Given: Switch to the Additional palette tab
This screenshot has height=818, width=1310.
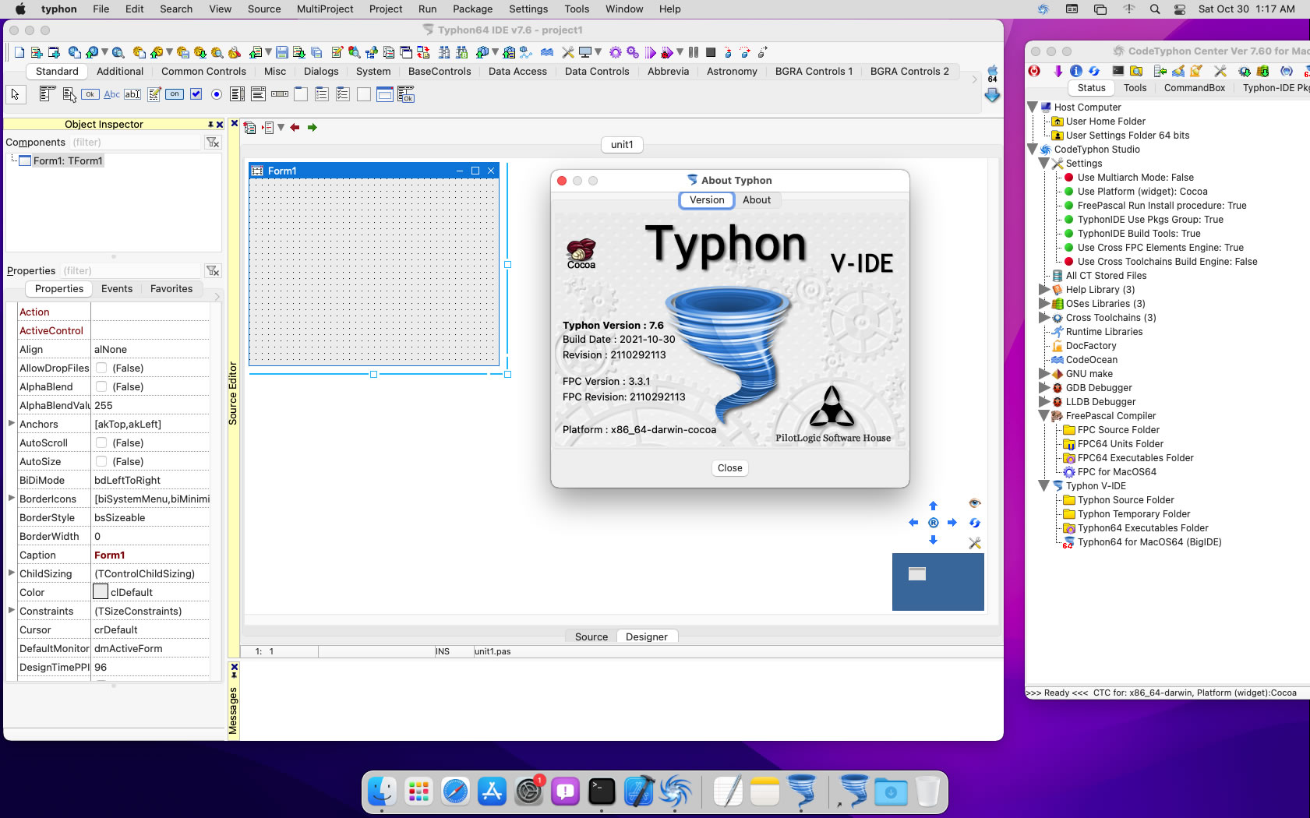Looking at the screenshot, I should pos(120,71).
